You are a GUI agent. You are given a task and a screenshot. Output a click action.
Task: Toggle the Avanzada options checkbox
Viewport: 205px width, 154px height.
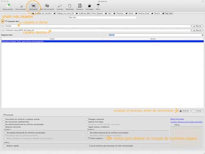4,115
